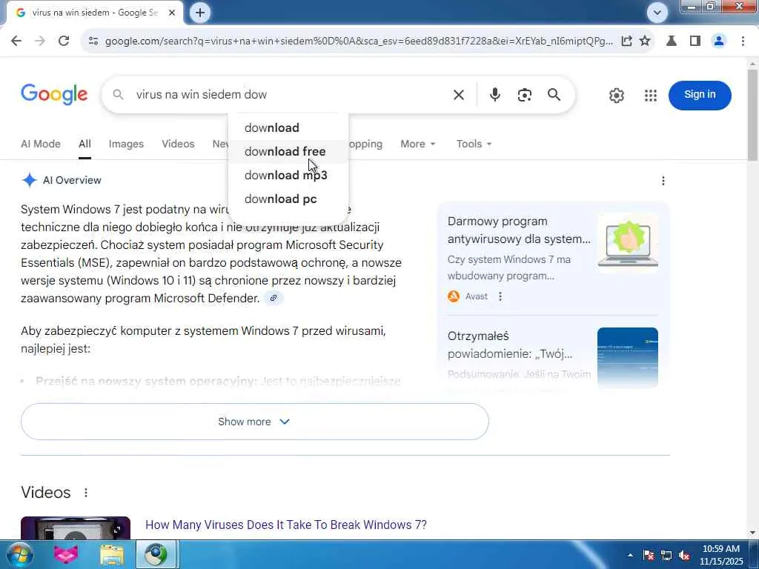The width and height of the screenshot is (759, 569).
Task: Open network status tray icon
Action: (666, 556)
